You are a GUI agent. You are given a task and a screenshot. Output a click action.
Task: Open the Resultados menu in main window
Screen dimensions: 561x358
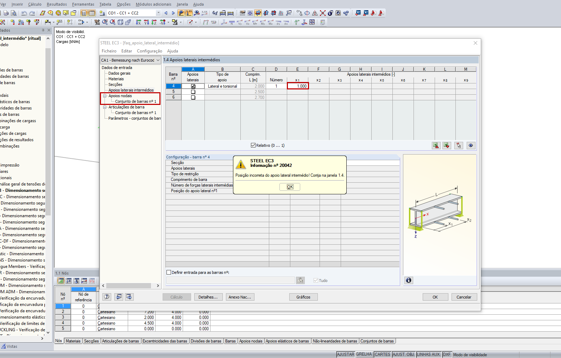coord(57,4)
